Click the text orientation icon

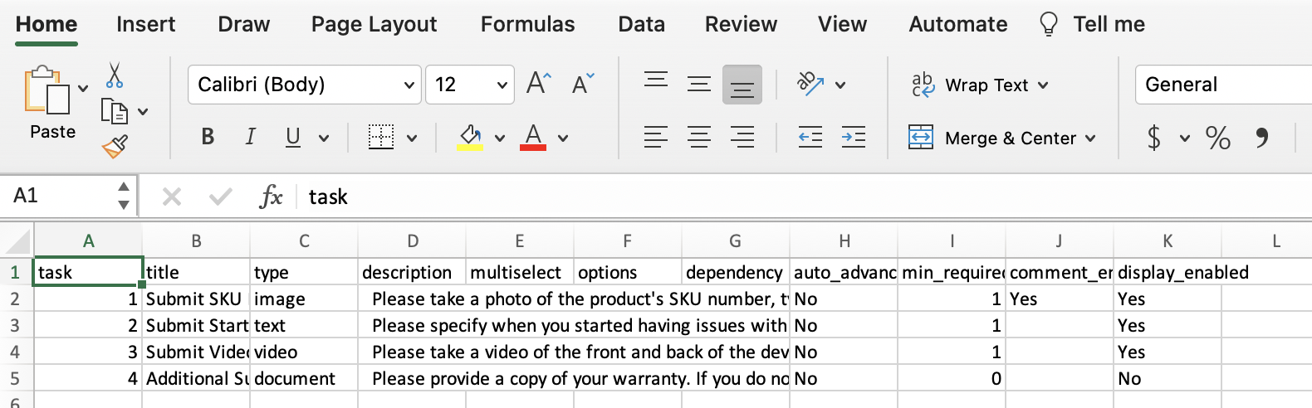click(810, 84)
